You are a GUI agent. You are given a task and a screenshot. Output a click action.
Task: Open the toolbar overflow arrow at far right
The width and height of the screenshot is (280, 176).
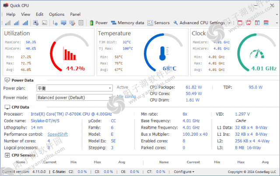tap(277, 23)
